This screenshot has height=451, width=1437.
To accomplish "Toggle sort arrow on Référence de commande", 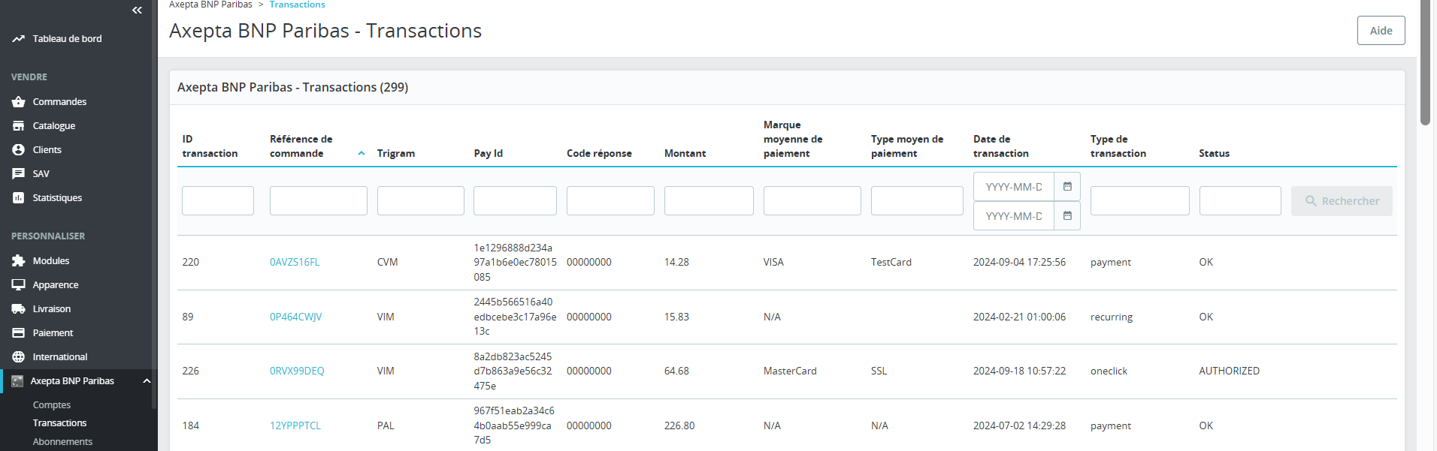I will tap(362, 153).
